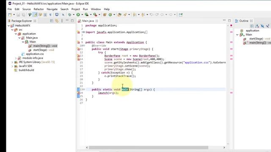Open the New file dropdown arrow
The width and height of the screenshot is (271, 152).
[x=14, y=15]
